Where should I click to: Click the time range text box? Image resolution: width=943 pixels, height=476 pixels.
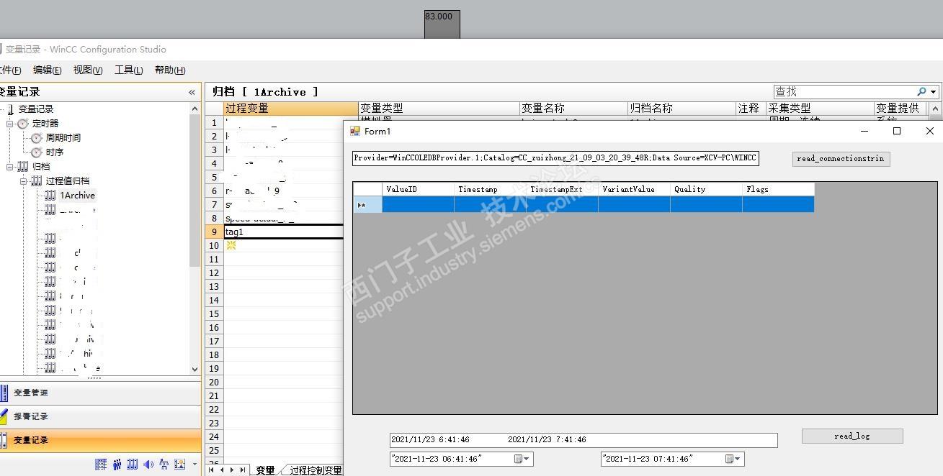coord(584,440)
